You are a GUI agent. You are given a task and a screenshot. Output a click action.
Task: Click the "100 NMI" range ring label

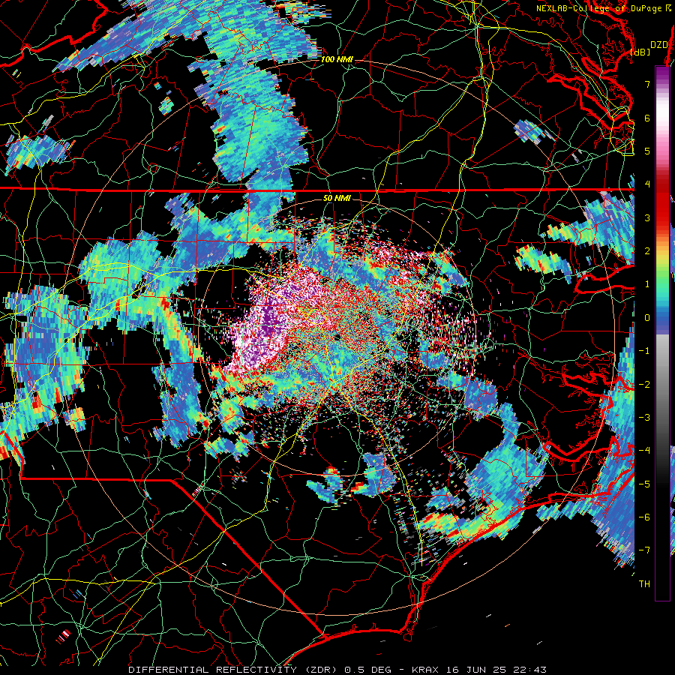(x=337, y=59)
